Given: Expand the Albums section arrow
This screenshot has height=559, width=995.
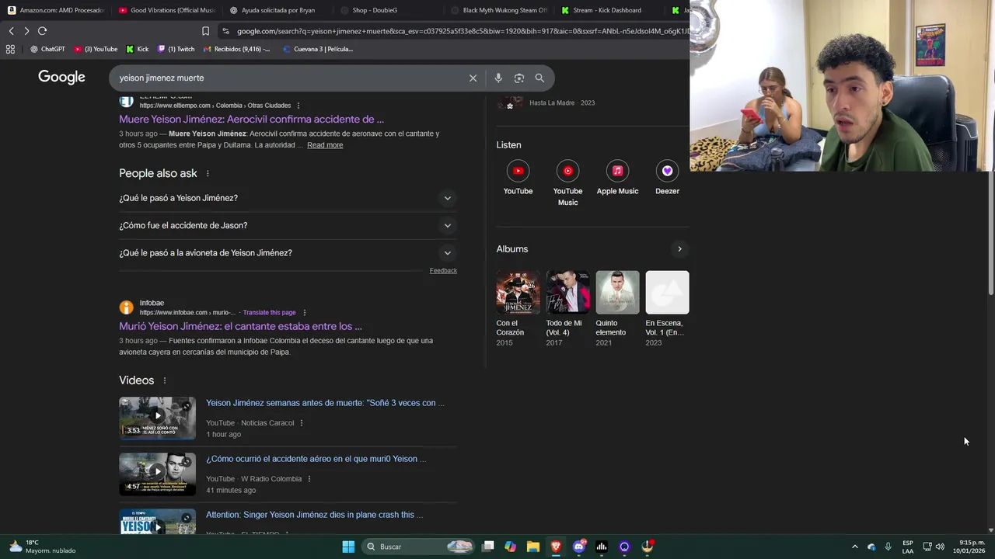Looking at the screenshot, I should [679, 249].
